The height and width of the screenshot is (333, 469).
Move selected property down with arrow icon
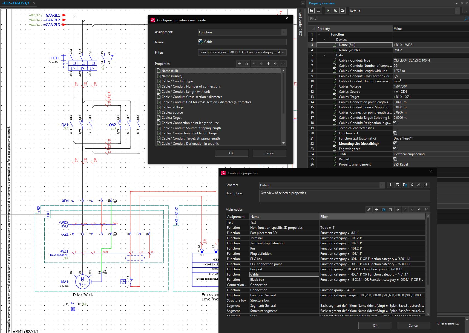tap(268, 64)
